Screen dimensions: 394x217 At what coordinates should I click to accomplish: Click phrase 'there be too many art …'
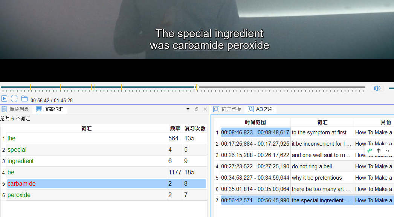tap(321, 189)
